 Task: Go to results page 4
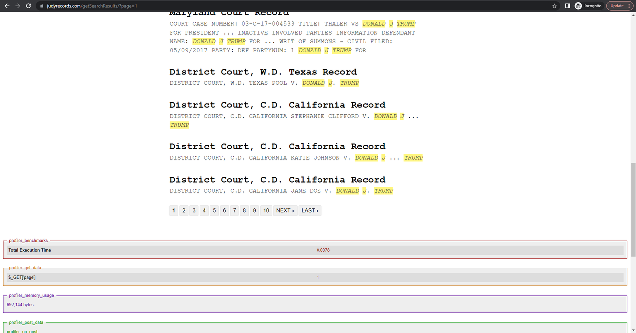pos(204,211)
